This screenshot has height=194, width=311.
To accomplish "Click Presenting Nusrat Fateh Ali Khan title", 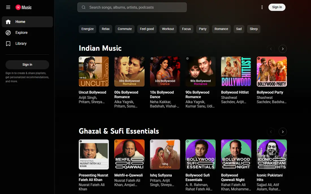I will [93, 177].
